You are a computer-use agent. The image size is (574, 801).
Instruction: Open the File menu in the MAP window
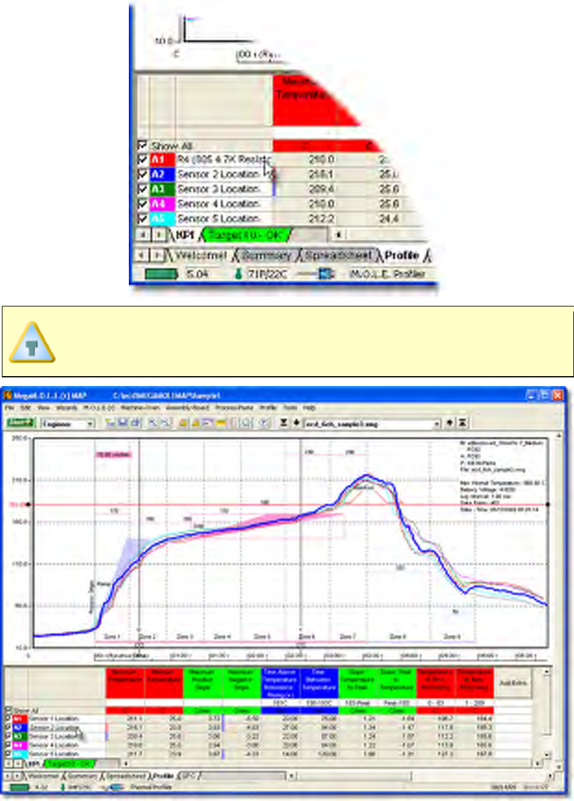tap(9, 408)
